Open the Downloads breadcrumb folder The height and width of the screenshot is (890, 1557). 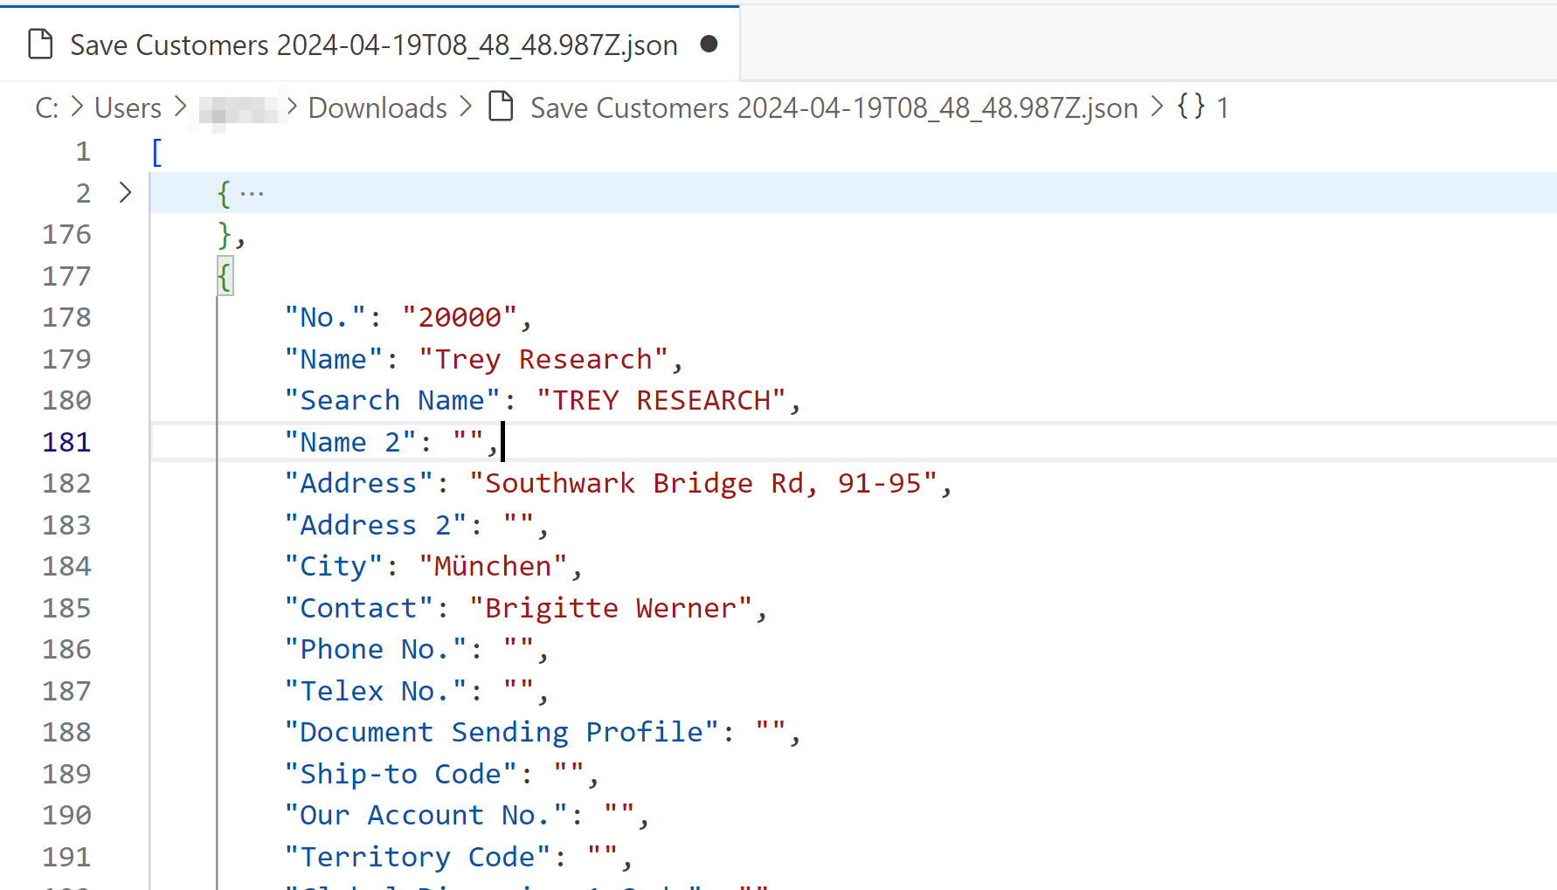tap(377, 107)
